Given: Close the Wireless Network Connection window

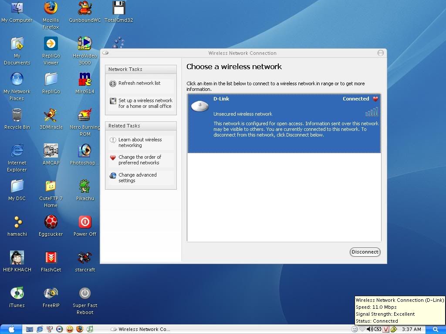Looking at the screenshot, I should (381, 53).
